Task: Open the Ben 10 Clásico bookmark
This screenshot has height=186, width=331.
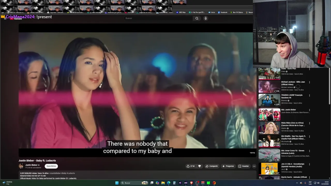Action: (x=236, y=12)
